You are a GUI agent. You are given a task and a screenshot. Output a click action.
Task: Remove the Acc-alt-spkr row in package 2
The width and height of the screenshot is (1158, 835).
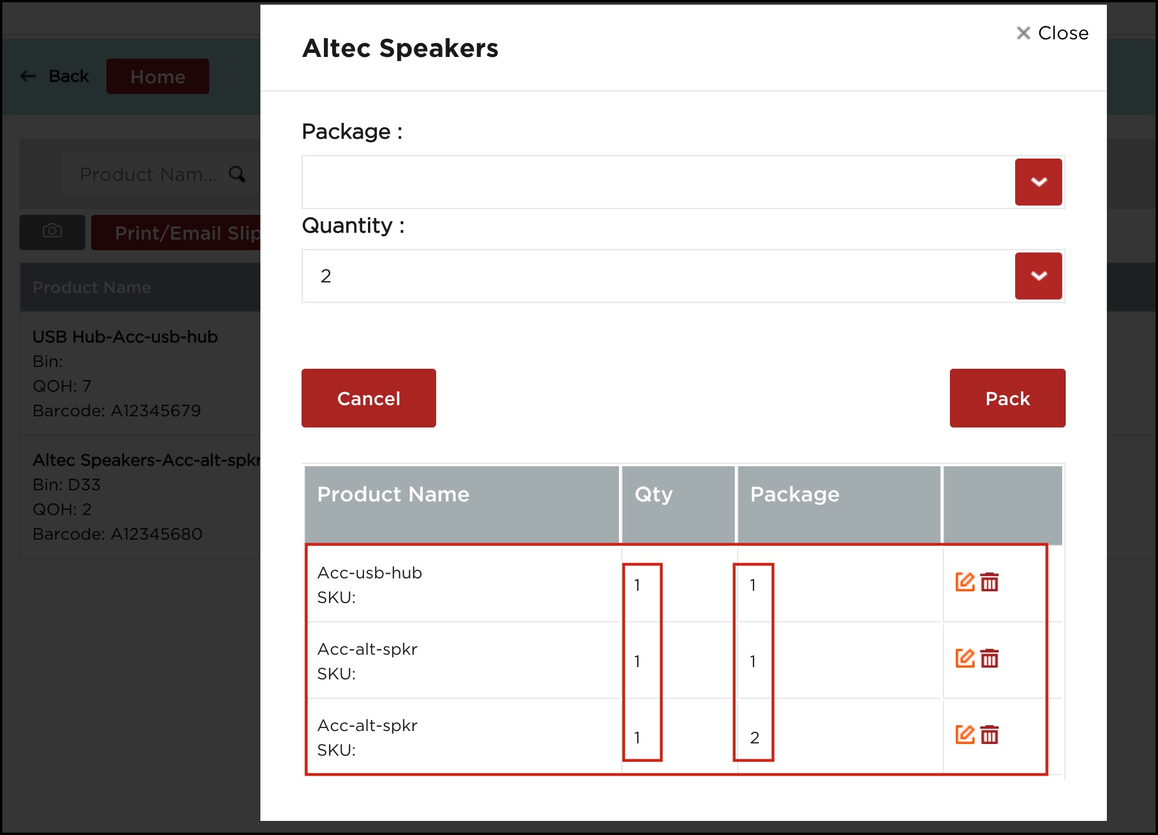(990, 735)
